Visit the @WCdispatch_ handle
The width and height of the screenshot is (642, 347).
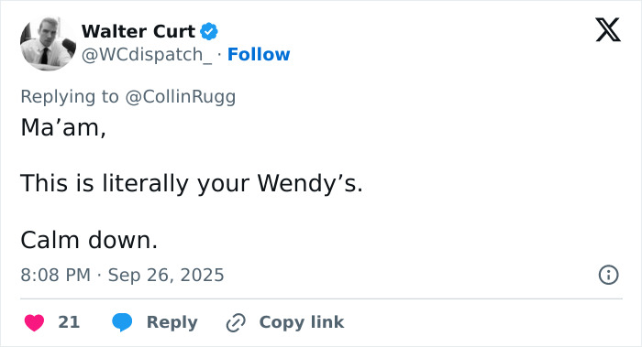pyautogui.click(x=147, y=54)
